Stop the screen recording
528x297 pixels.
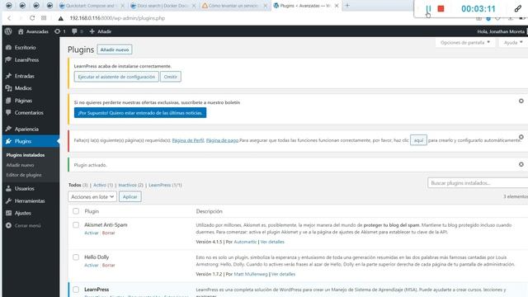pos(441,9)
